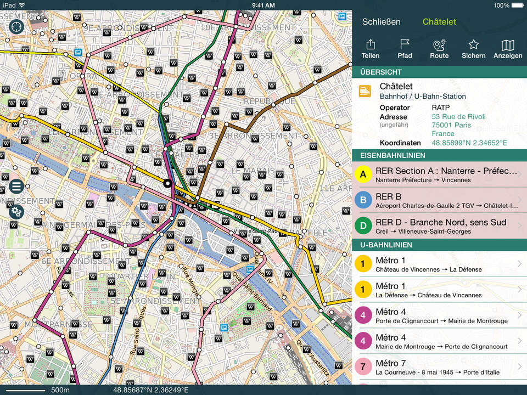This screenshot has height=395, width=527.
Task: Open the map settings gears button
Action: pyautogui.click(x=16, y=211)
